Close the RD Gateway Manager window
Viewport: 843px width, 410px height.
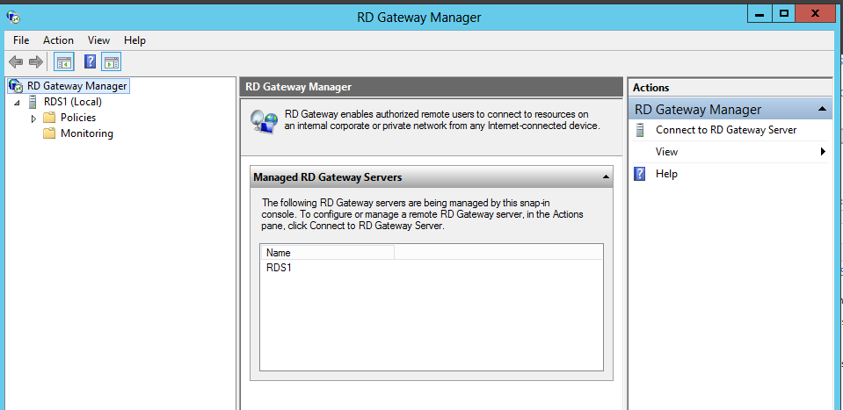(x=815, y=15)
